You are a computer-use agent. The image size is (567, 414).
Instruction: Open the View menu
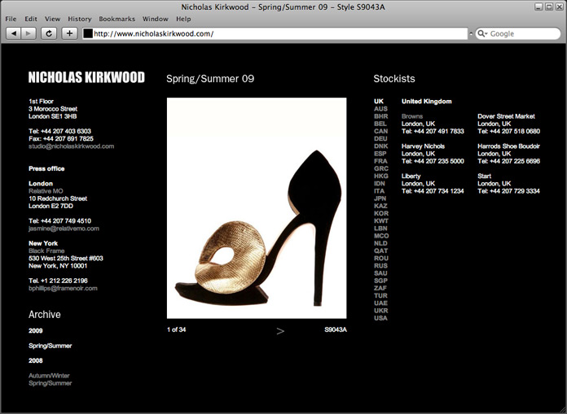[52, 19]
